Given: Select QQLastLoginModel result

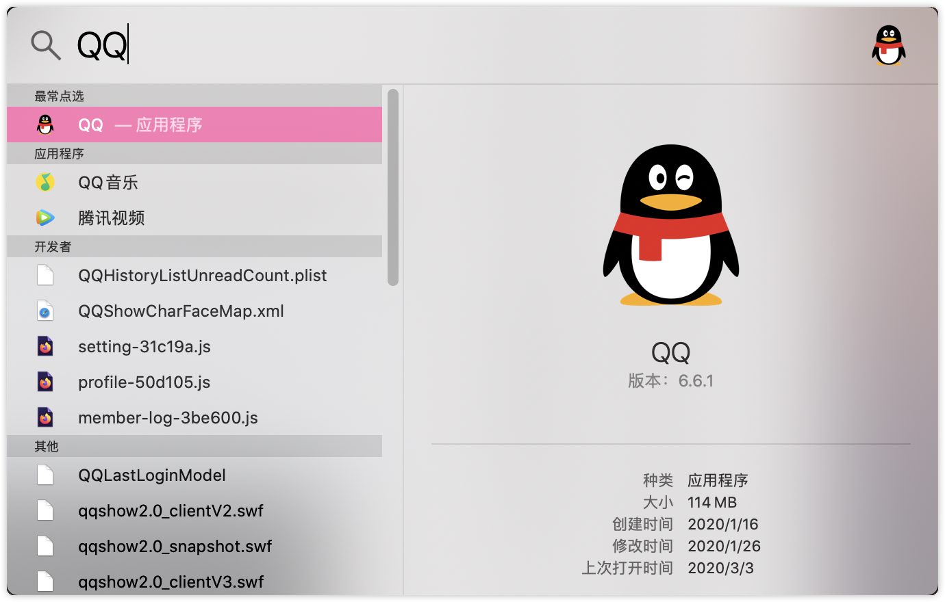Looking at the screenshot, I should [x=194, y=475].
